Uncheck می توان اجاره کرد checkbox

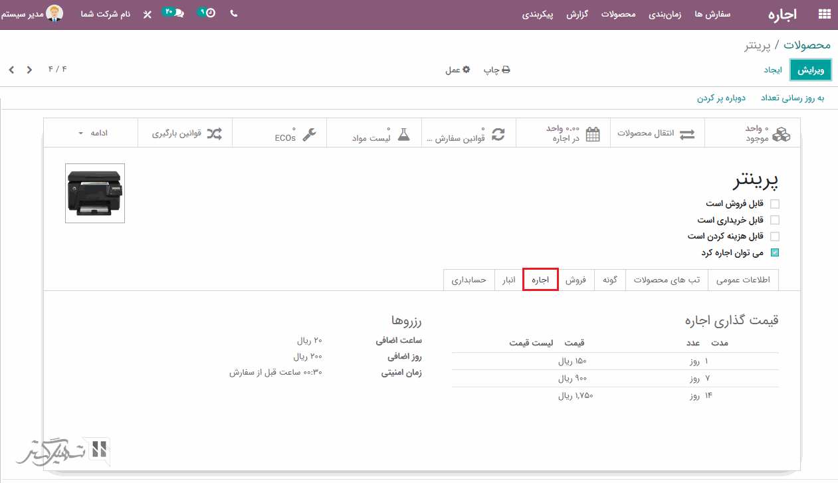point(774,252)
